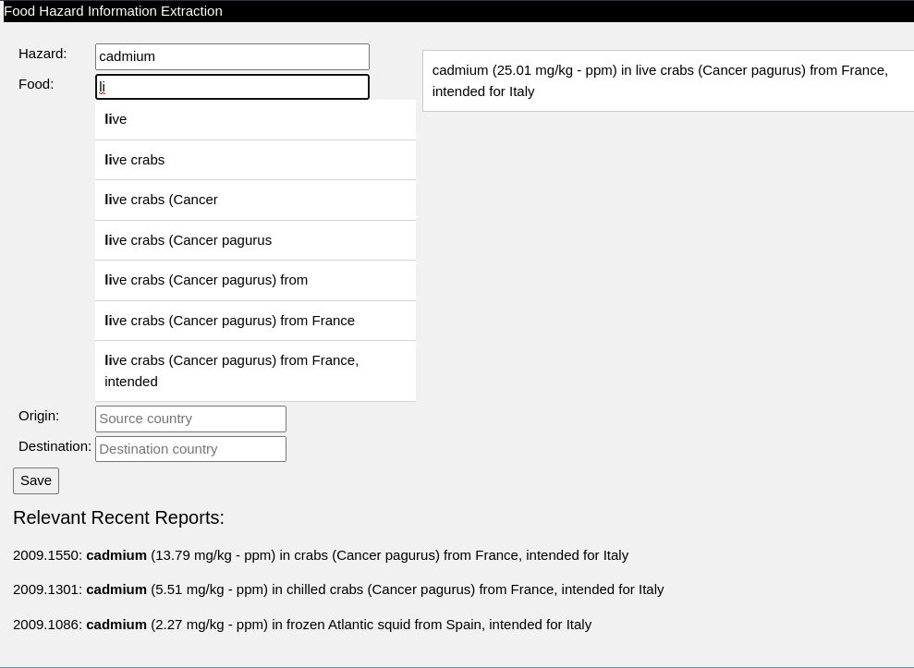Click the report text box about live crabs
This screenshot has height=668, width=914.
(x=668, y=80)
